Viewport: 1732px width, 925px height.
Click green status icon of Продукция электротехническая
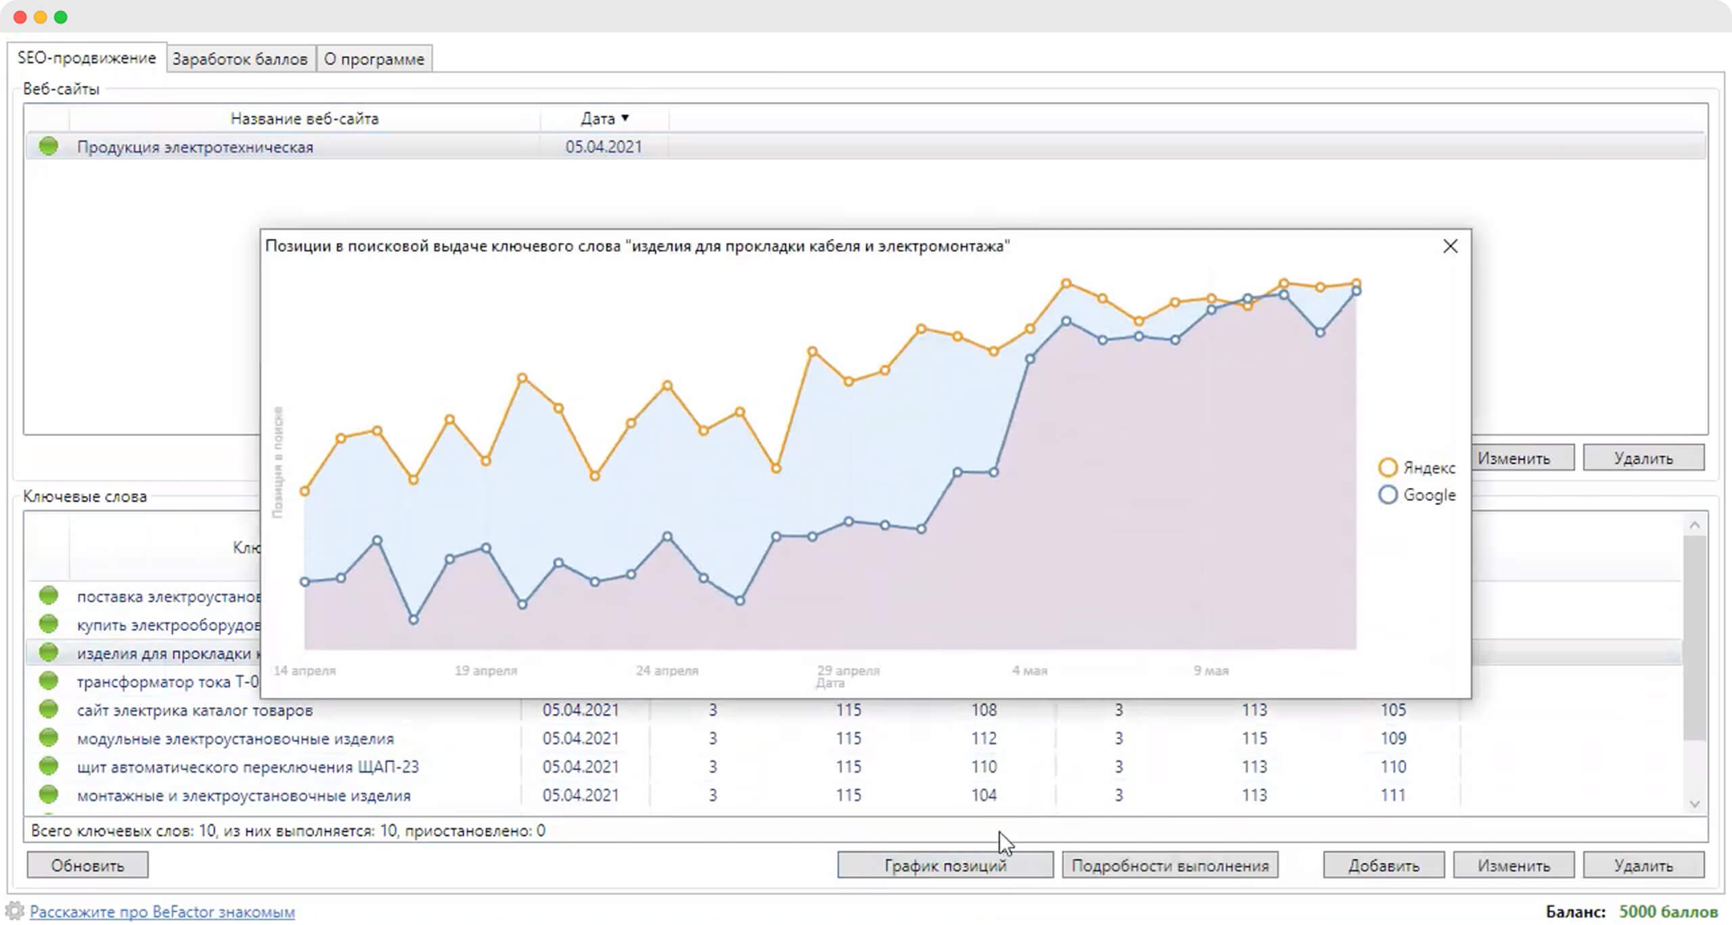pos(48,146)
